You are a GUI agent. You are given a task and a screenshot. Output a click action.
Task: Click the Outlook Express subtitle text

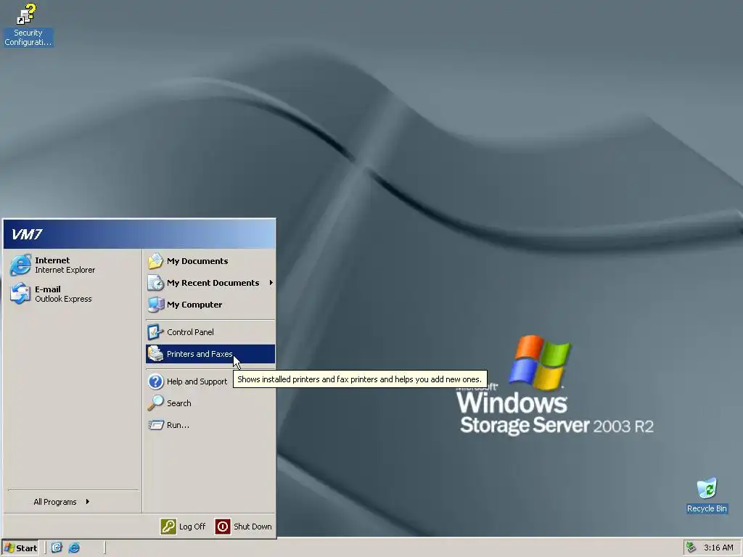(63, 299)
